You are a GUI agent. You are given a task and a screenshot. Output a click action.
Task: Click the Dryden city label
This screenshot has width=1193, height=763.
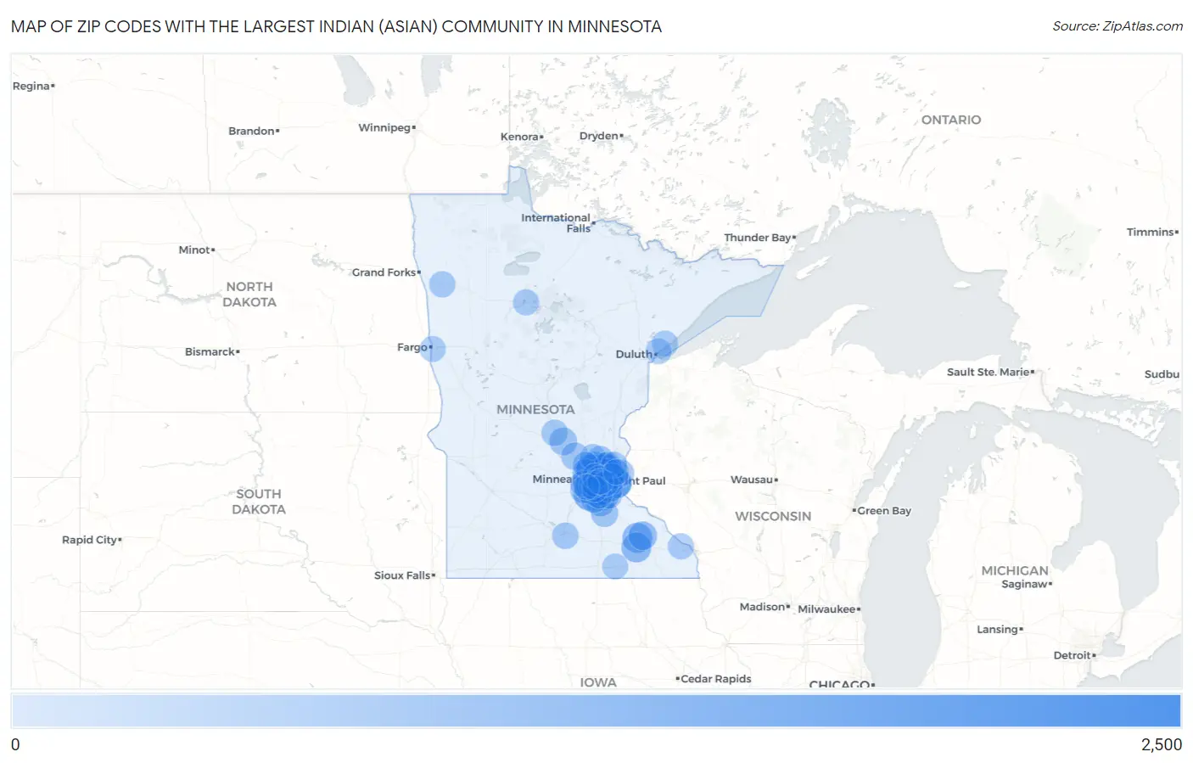(599, 136)
